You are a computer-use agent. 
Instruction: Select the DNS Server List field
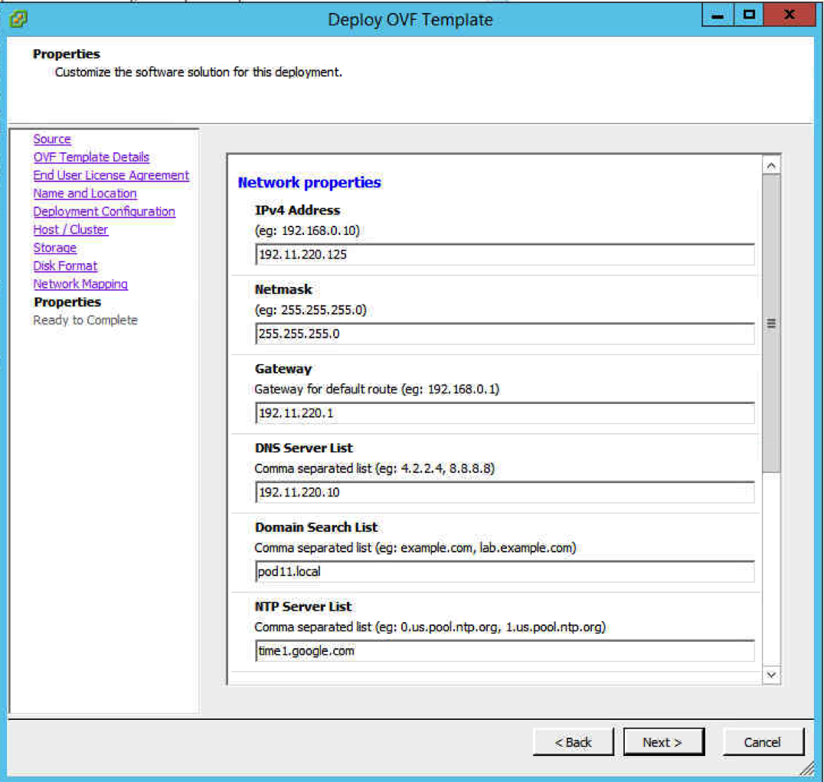(x=505, y=493)
